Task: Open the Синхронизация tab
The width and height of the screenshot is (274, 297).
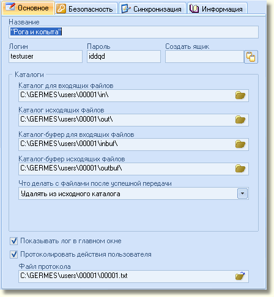Action: click(x=152, y=9)
